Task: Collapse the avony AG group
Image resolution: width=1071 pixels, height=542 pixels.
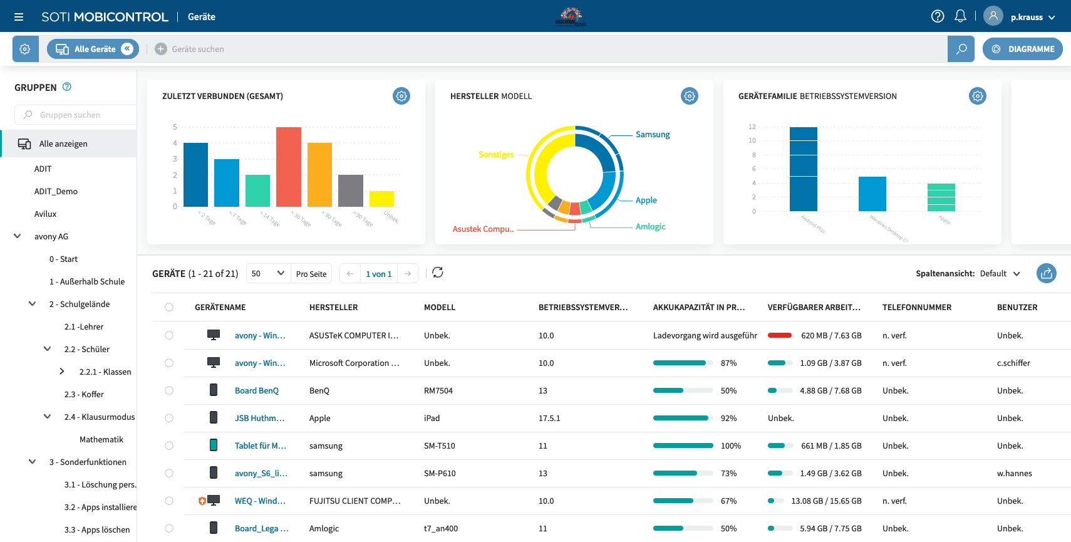Action: 18,236
